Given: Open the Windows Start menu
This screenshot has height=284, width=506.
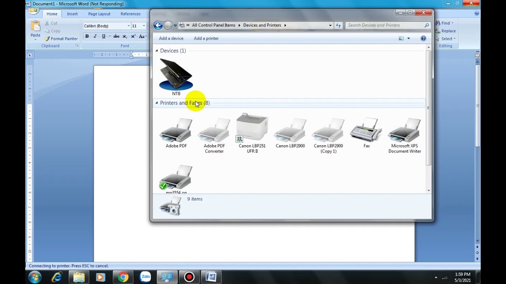Looking at the screenshot, I should [35, 277].
